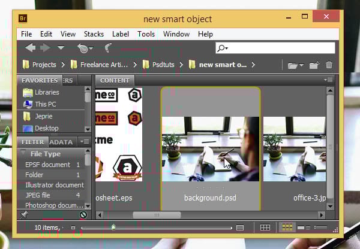360x249 pixels.
Task: Click the Content panel tab
Action: (x=115, y=80)
